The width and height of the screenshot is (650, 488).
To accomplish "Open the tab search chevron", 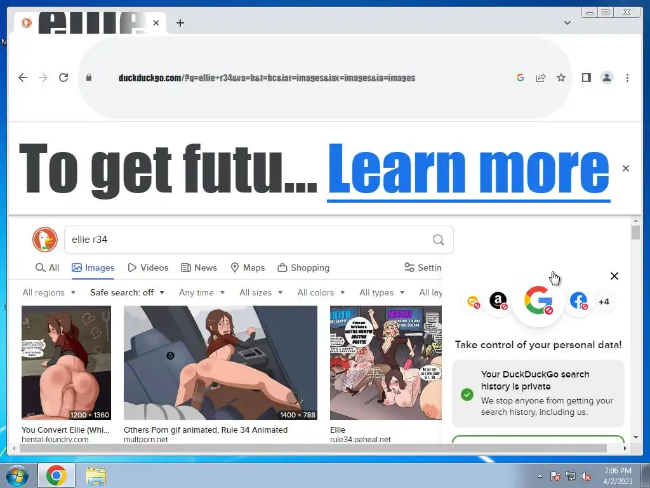I will 567,23.
